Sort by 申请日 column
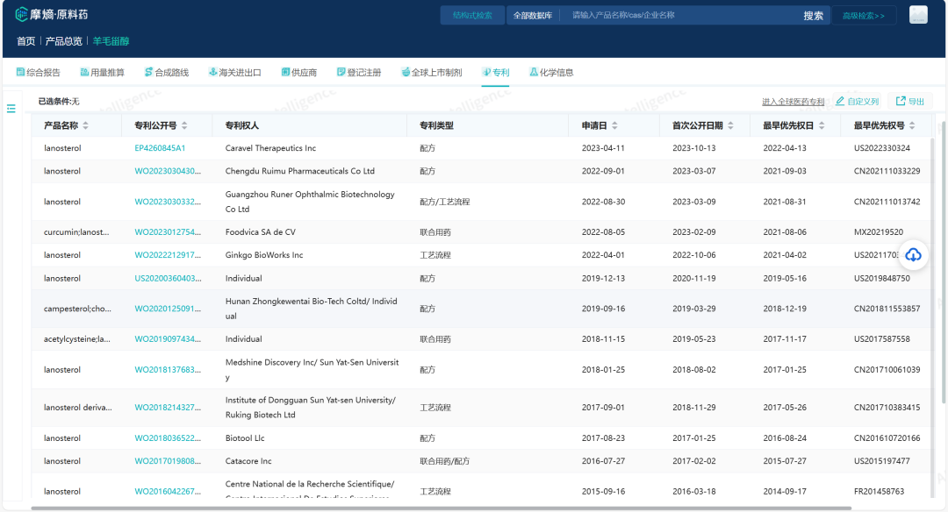 614,125
